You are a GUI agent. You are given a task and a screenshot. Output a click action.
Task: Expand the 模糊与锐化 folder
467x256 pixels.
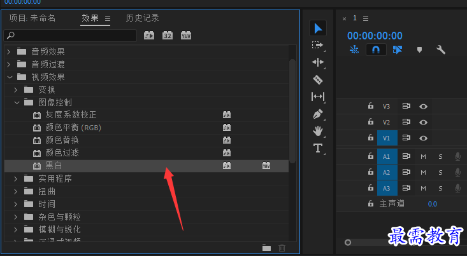pyautogui.click(x=16, y=229)
